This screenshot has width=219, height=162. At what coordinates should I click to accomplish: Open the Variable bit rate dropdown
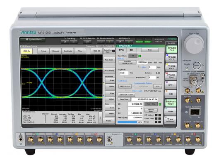128,62
